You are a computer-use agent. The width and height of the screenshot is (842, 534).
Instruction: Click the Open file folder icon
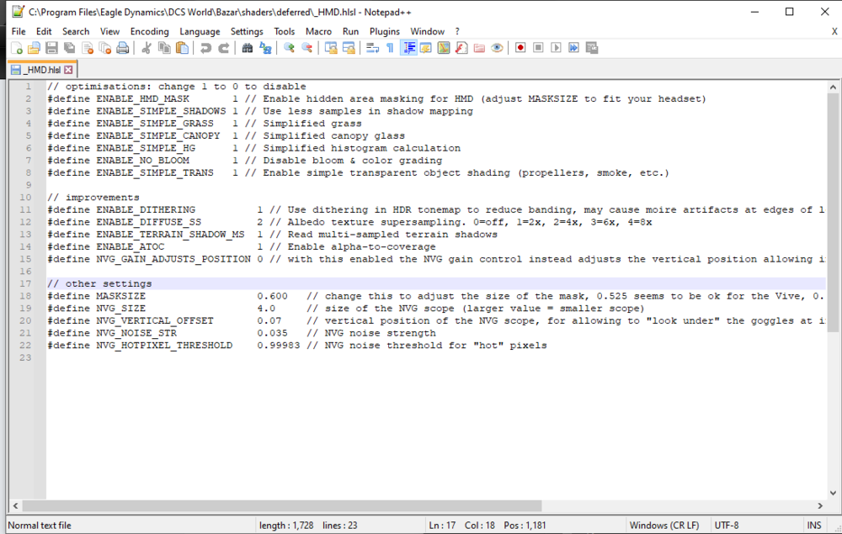coord(34,48)
